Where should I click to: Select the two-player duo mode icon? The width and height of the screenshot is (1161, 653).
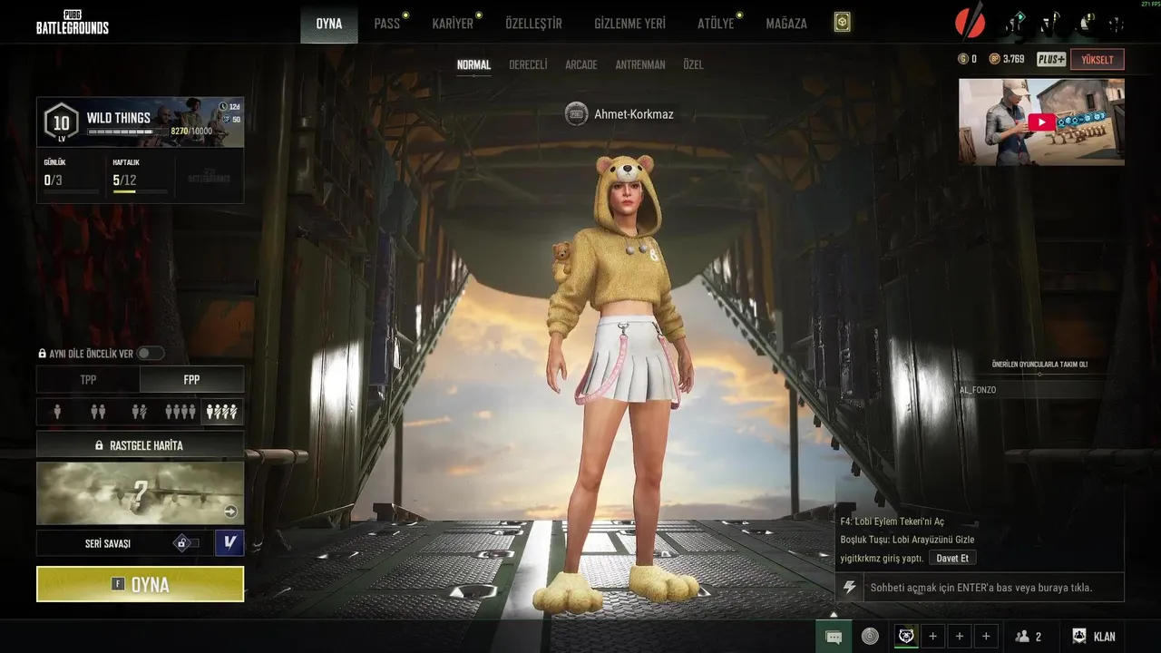pos(98,412)
